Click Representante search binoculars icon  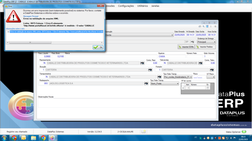click(142, 63)
